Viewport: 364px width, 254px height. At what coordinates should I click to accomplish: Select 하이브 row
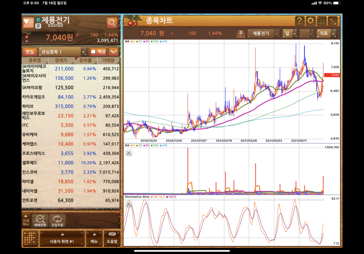pos(71,106)
